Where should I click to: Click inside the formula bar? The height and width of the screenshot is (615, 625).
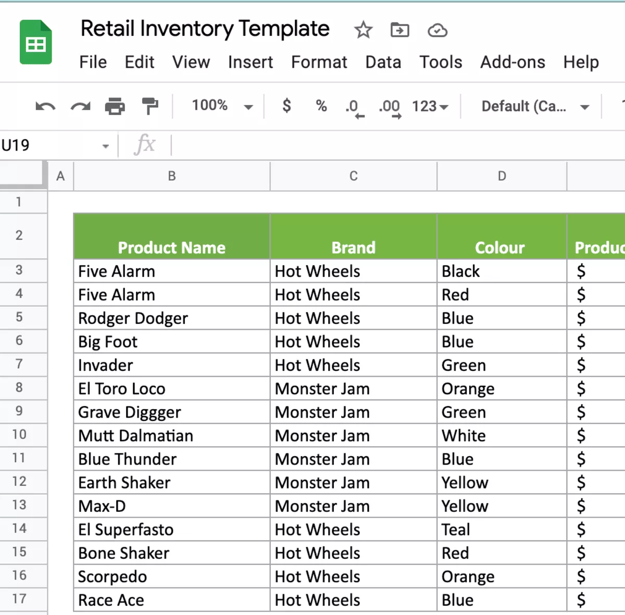[x=398, y=145]
